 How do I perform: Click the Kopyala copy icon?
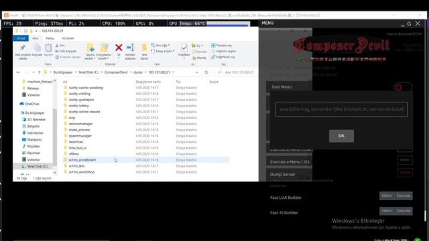pyautogui.click(x=37, y=48)
